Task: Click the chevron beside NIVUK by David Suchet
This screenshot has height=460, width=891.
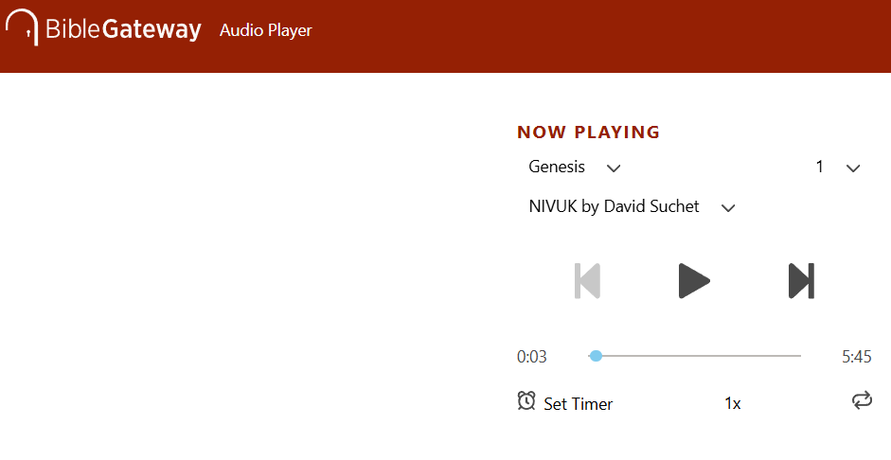Action: point(728,208)
